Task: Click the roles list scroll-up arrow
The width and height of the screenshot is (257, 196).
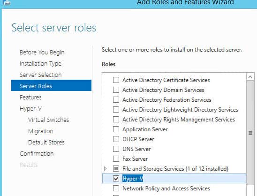Action: click(x=250, y=77)
